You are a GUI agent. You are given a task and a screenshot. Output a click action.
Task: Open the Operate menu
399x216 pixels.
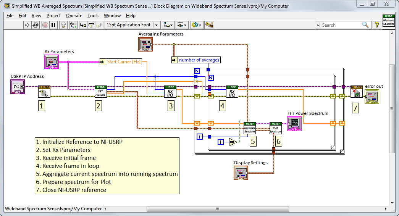tap(74, 16)
